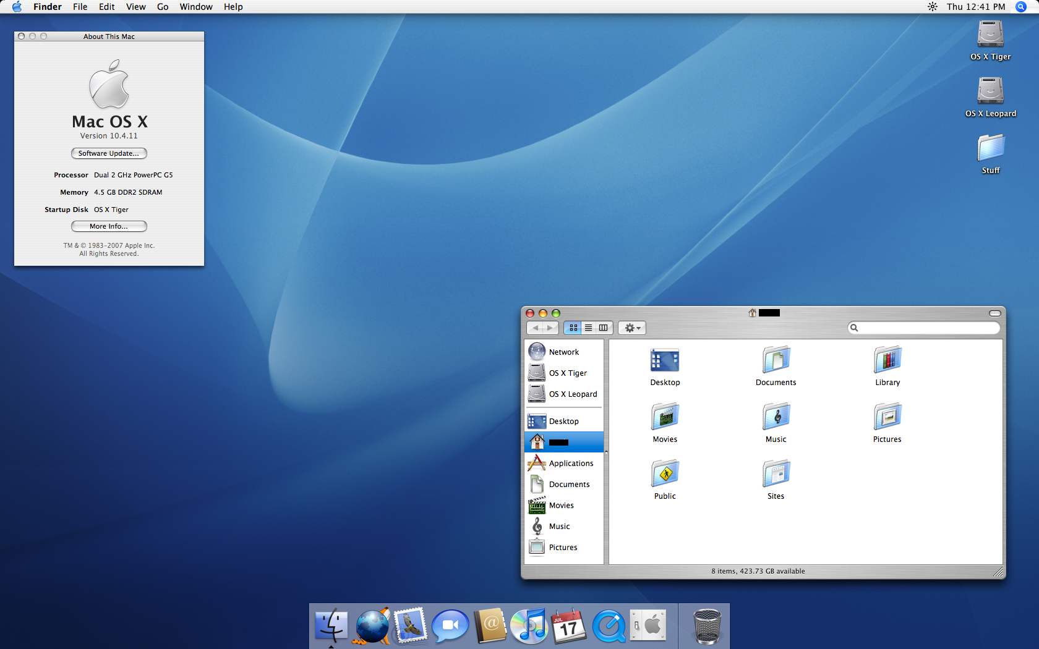
Task: Launch QuickTime Player from the Dock
Action: point(609,626)
